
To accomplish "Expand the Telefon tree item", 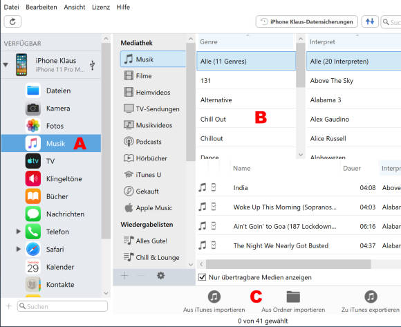I will coord(19,232).
